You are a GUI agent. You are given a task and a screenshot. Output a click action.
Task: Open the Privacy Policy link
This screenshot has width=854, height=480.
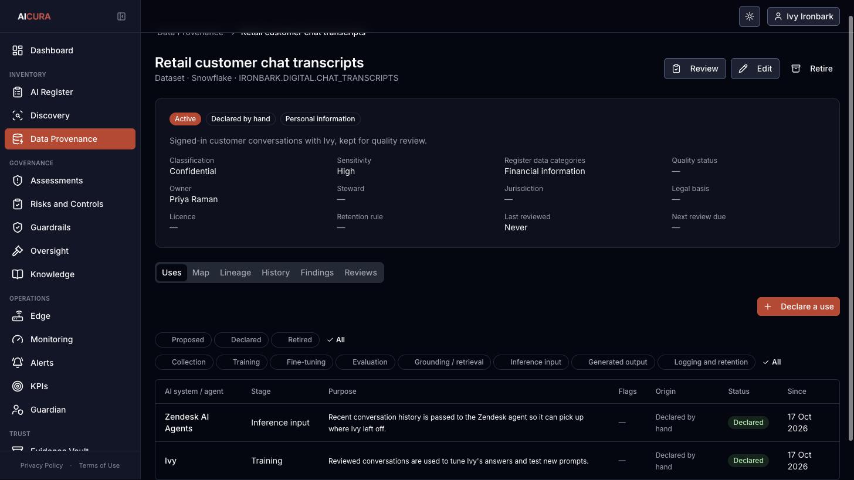(42, 465)
